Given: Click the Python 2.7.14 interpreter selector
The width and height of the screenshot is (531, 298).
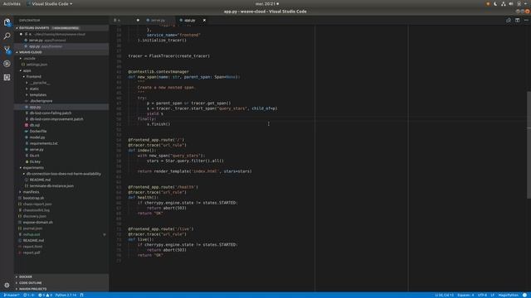Looking at the screenshot, I should (x=66, y=295).
